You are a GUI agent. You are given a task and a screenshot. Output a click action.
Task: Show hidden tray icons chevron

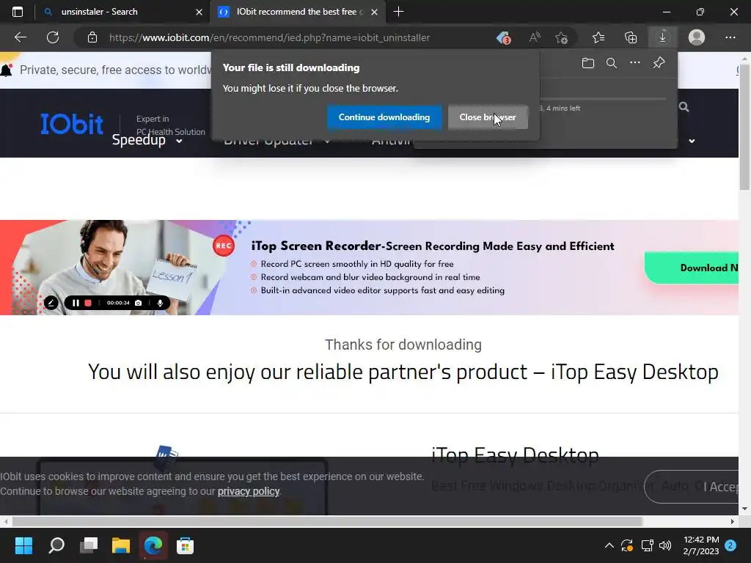click(609, 545)
